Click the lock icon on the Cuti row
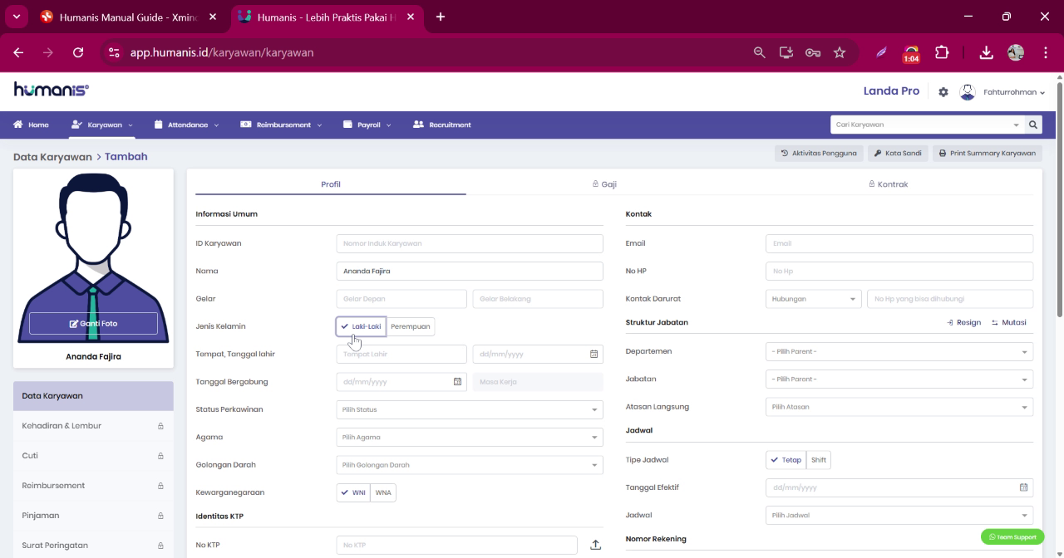Image resolution: width=1064 pixels, height=558 pixels. tap(160, 456)
